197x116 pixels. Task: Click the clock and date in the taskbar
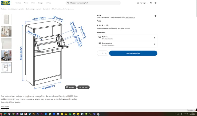click(x=193, y=114)
